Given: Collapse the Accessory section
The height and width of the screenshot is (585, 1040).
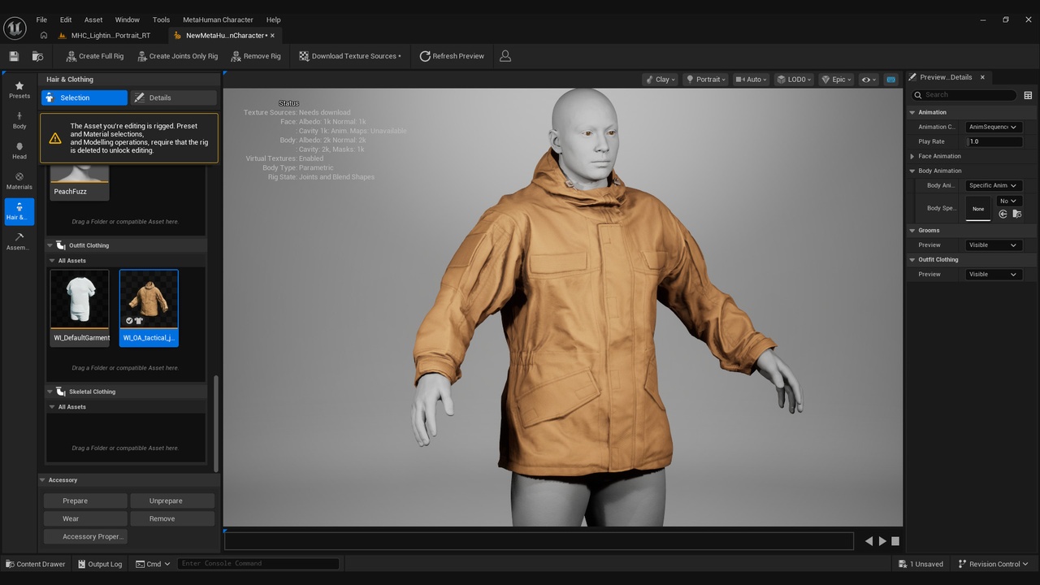Looking at the screenshot, I should [43, 480].
